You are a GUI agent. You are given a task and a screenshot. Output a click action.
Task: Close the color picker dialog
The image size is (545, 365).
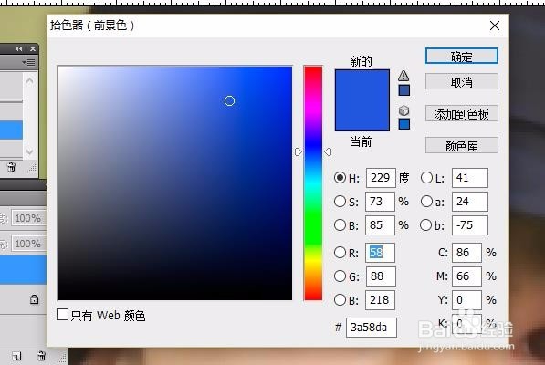(495, 26)
